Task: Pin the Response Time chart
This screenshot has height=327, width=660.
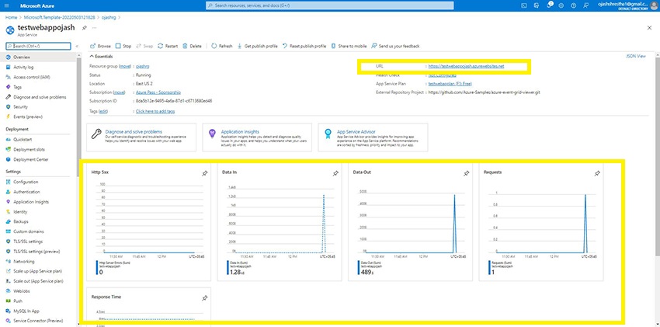Action: 204,298
